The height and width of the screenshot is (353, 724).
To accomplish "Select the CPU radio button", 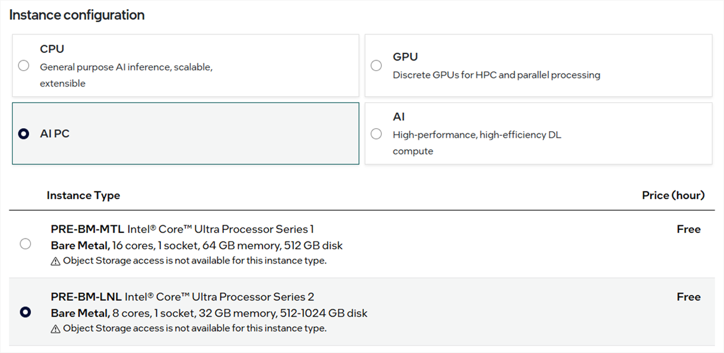I will (x=24, y=66).
